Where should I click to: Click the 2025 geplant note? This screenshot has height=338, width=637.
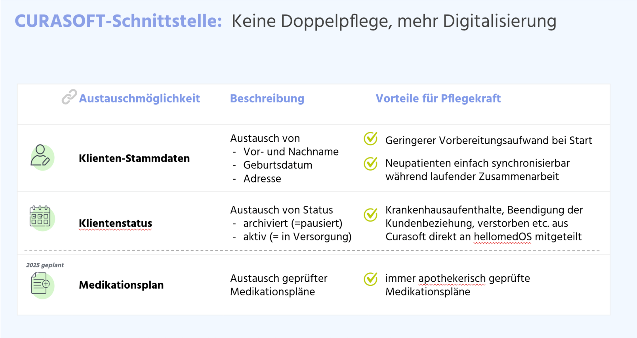(45, 265)
